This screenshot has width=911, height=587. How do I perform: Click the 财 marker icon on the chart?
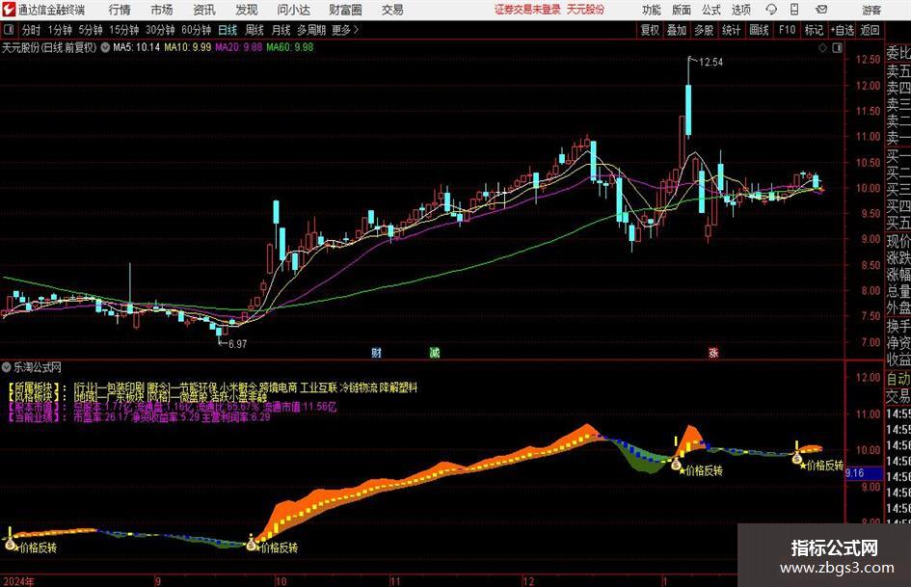(377, 353)
